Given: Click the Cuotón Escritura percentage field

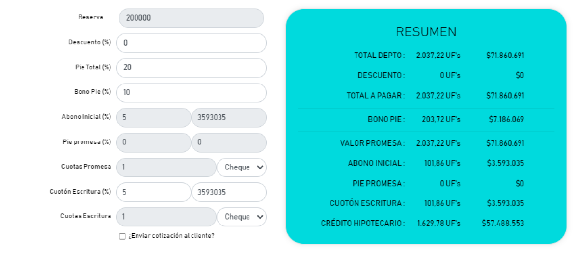Looking at the screenshot, I should pyautogui.click(x=154, y=192).
